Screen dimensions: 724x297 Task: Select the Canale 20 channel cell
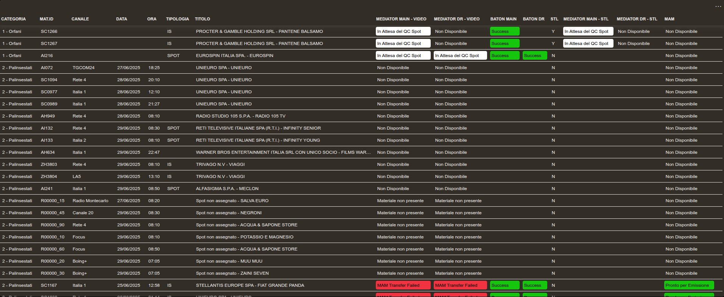coord(83,213)
